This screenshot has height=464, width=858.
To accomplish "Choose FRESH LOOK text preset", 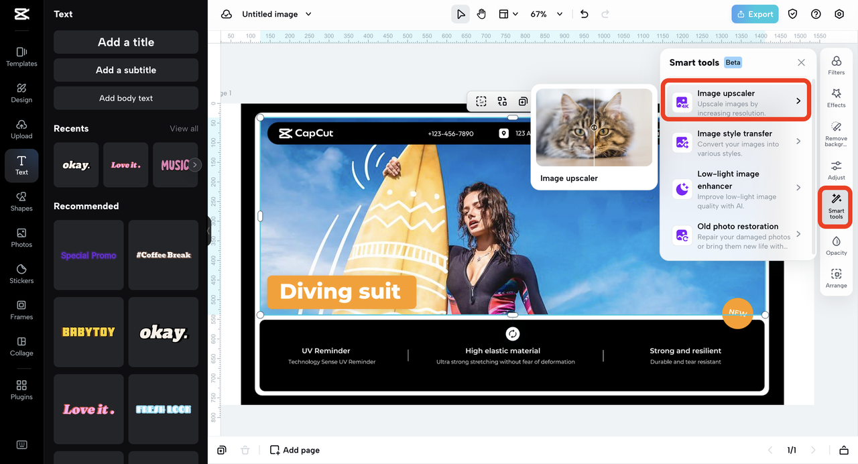I will [x=164, y=409].
